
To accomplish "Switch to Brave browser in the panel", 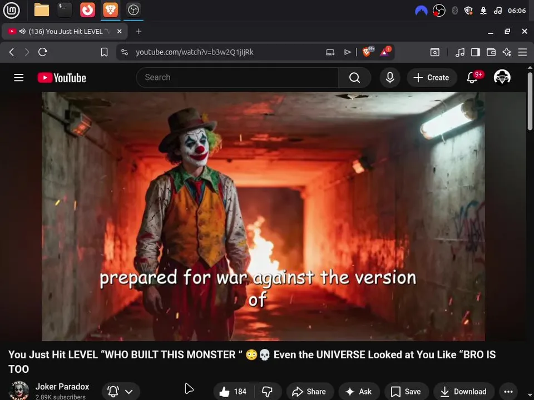I will click(110, 10).
